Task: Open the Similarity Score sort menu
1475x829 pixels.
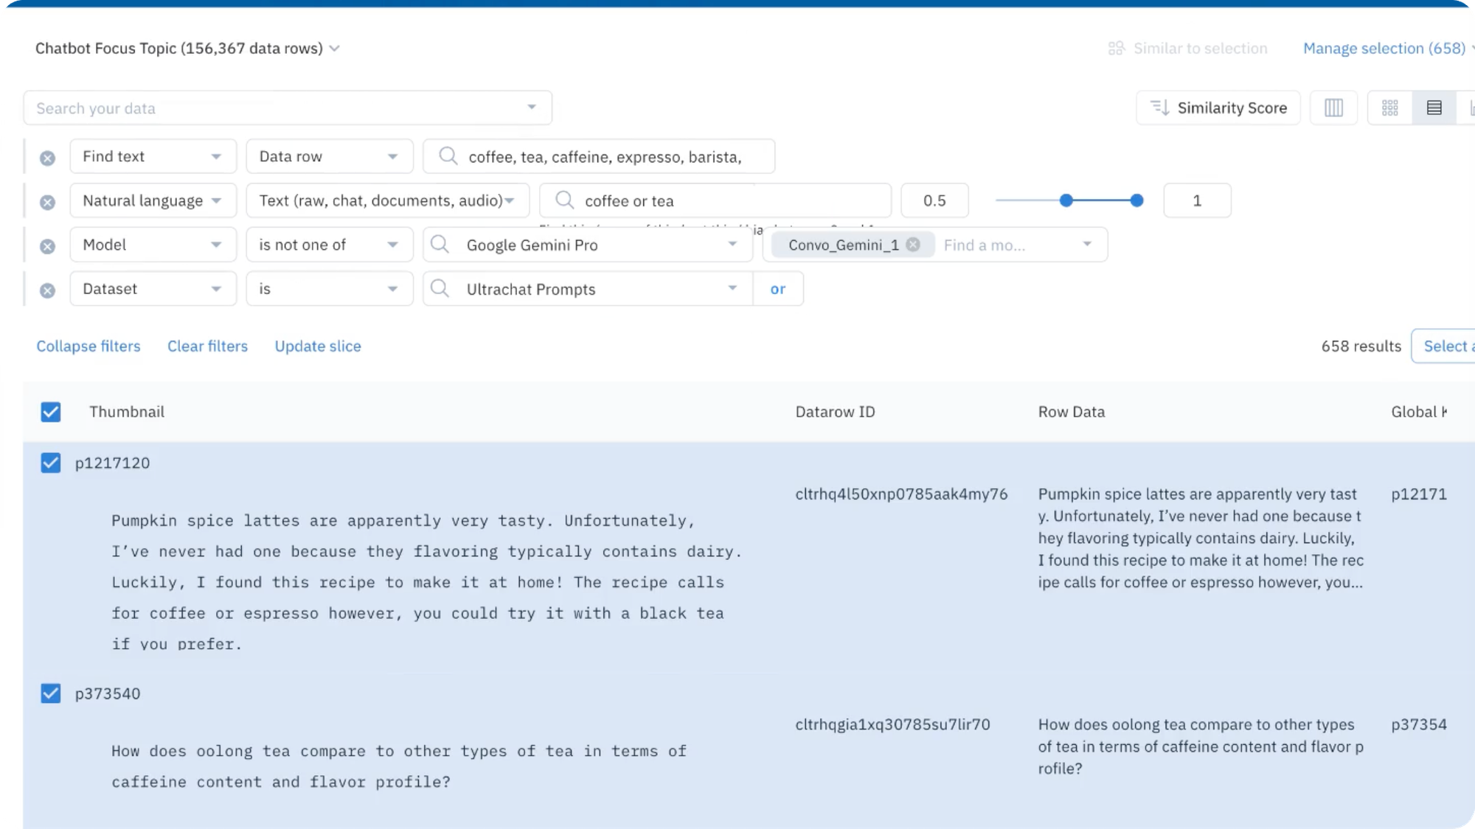Action: click(x=1218, y=108)
